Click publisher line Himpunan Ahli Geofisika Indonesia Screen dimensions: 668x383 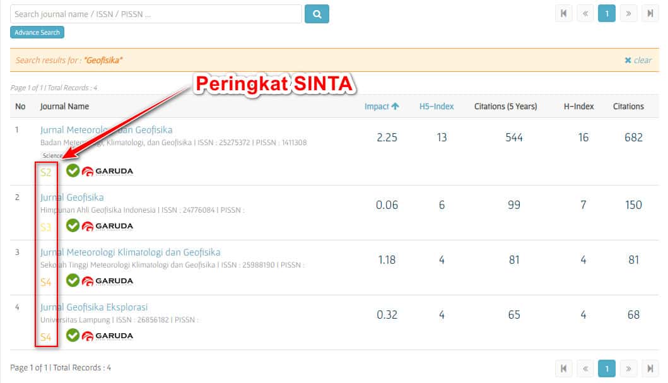tap(143, 210)
